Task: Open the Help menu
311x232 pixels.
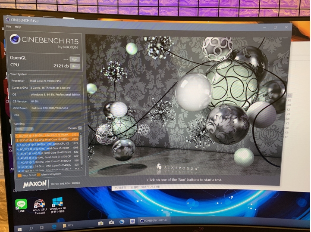Action: tap(18, 27)
